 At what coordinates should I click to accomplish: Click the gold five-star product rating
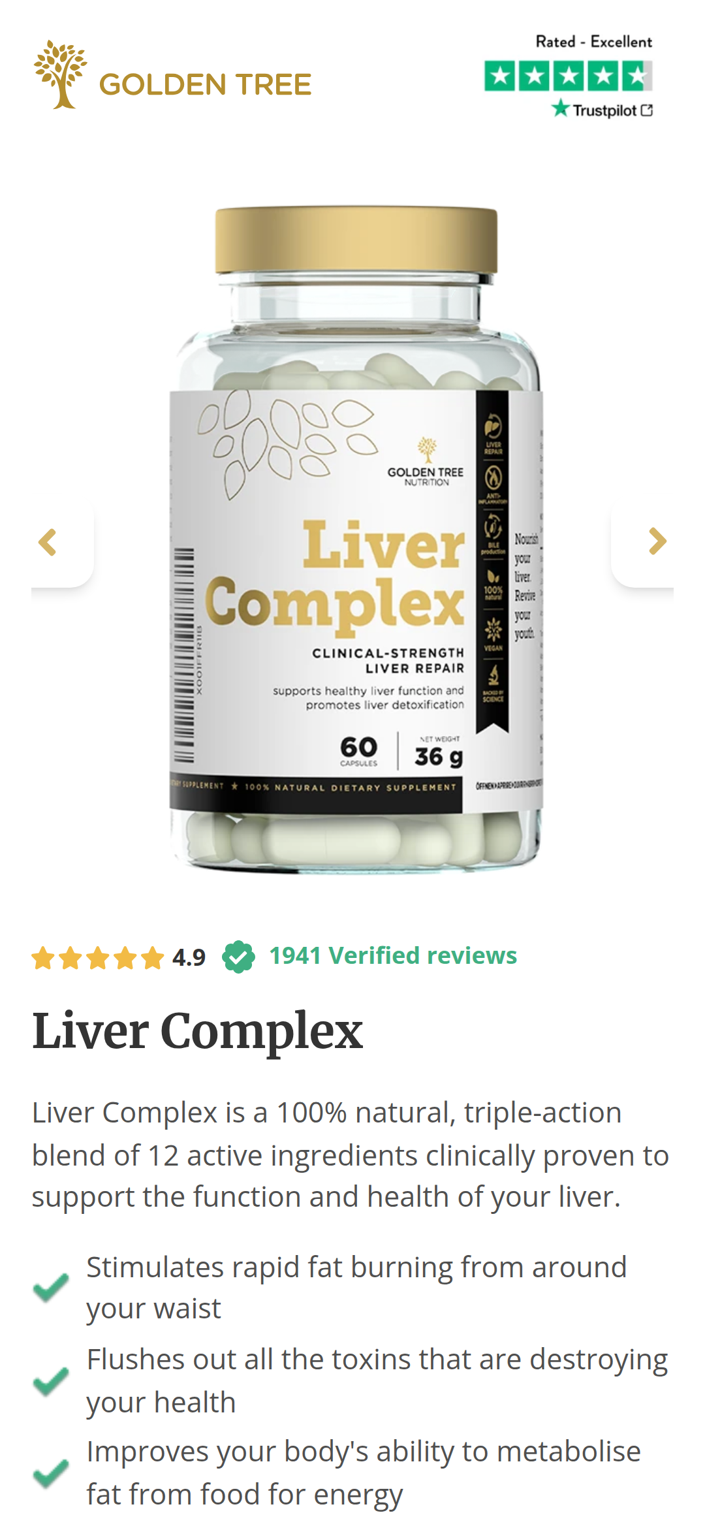98,958
